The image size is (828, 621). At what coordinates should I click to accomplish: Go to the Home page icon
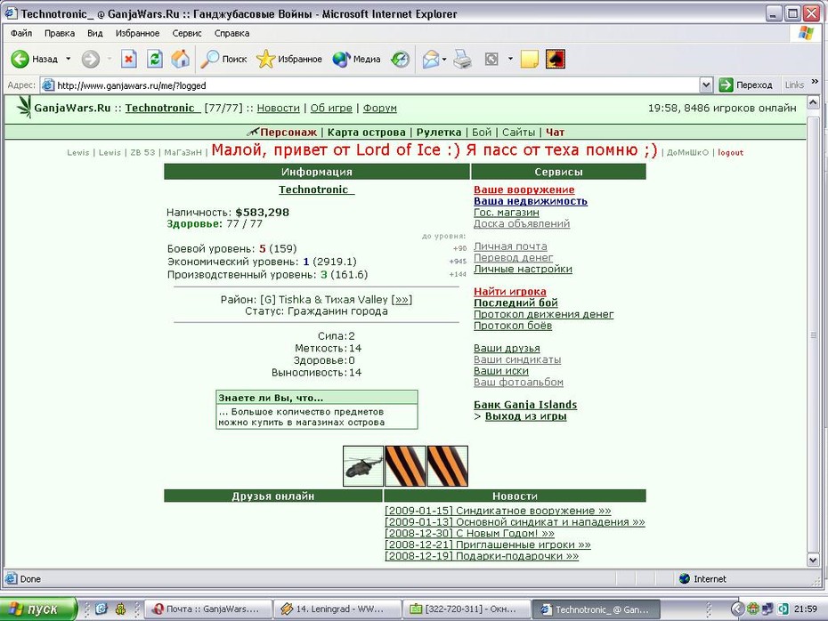tap(181, 59)
